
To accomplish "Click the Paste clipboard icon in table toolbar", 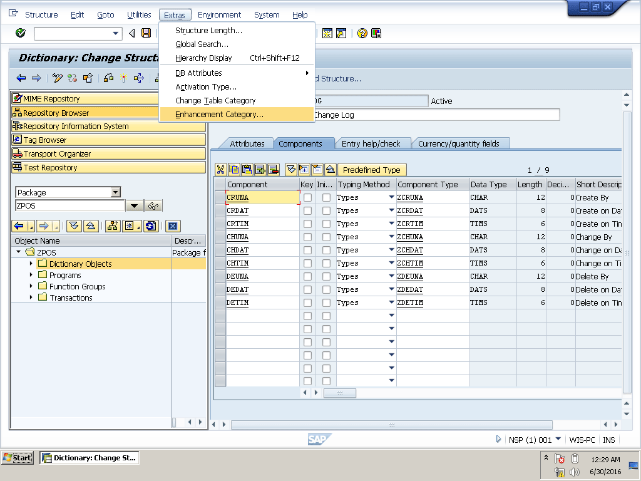I will [247, 169].
